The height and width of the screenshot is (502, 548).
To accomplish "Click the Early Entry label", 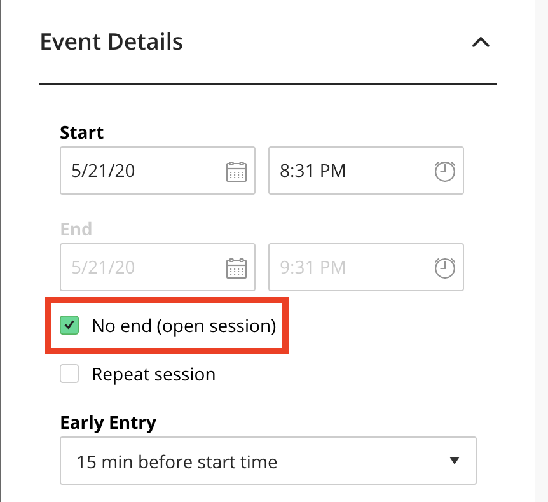I will point(108,423).
